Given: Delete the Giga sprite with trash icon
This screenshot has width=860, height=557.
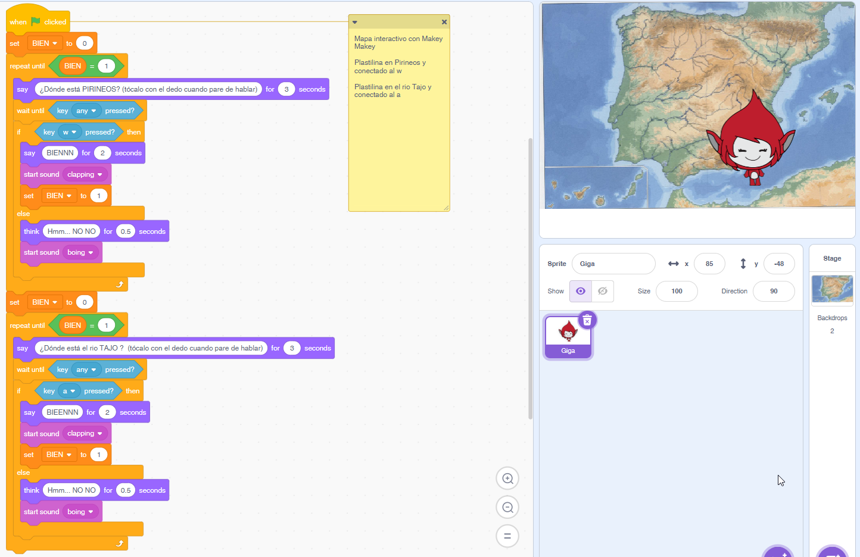Looking at the screenshot, I should 587,321.
